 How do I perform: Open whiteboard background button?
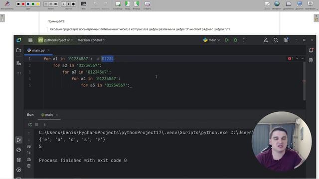coord(83,5)
